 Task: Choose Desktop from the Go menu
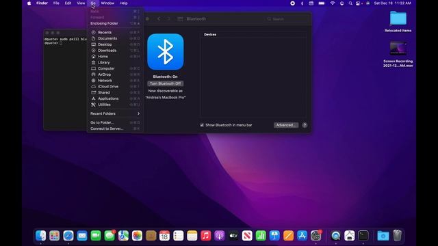(115, 44)
